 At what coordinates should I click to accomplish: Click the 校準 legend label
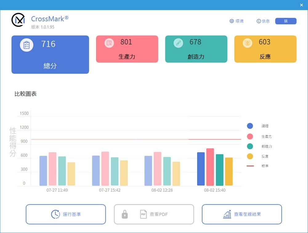coord(265,166)
